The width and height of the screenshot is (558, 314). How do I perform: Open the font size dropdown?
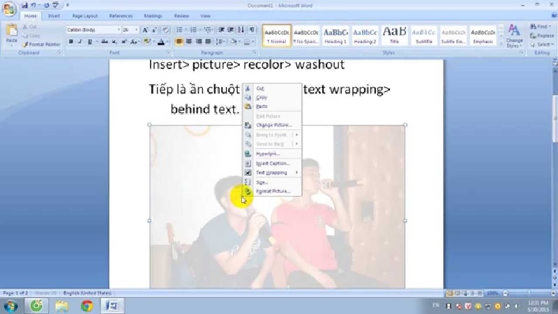pos(136,30)
